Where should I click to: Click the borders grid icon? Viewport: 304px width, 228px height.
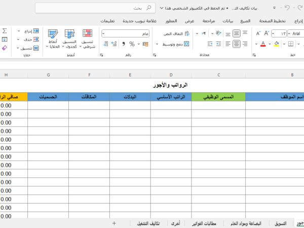pos(291,44)
